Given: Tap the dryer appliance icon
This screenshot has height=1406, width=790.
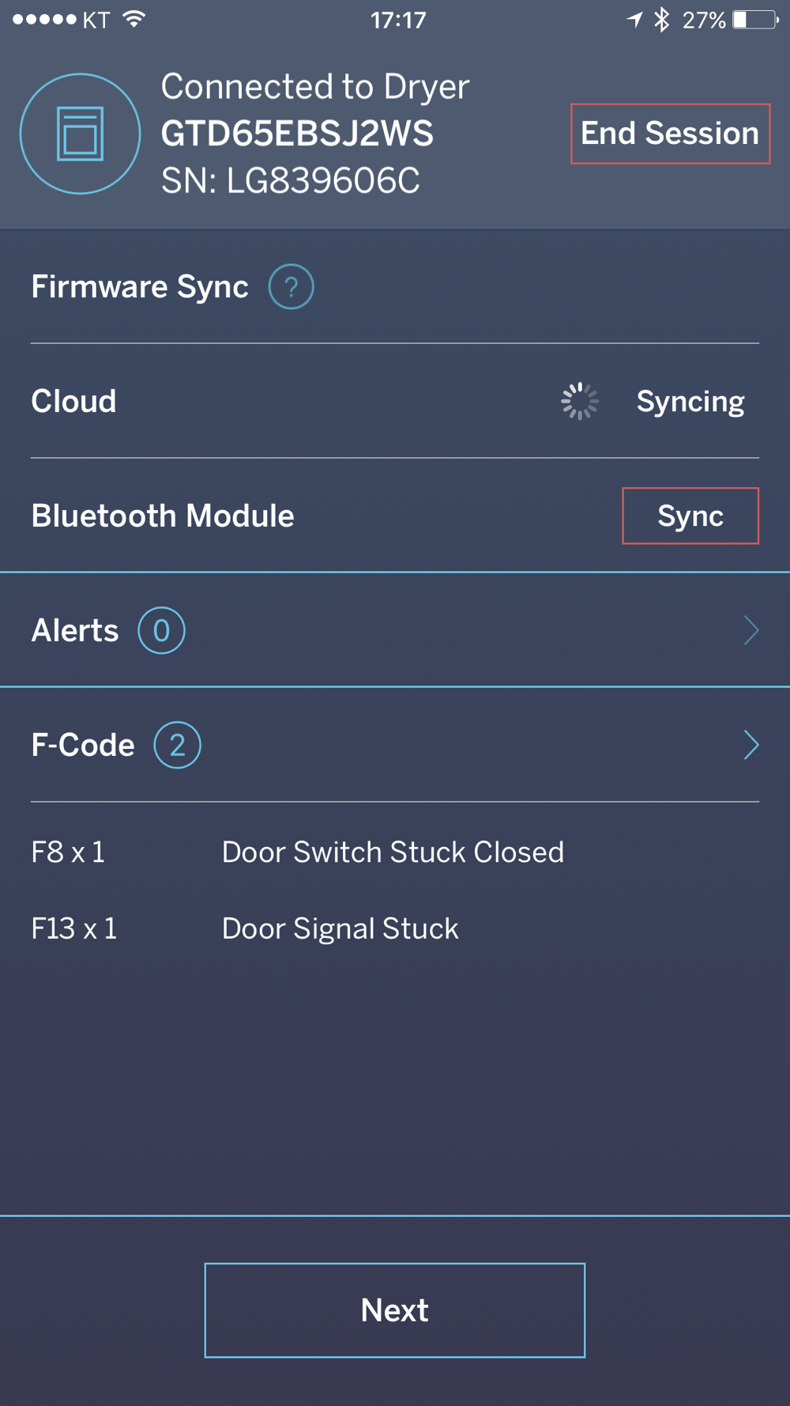Looking at the screenshot, I should tap(80, 134).
